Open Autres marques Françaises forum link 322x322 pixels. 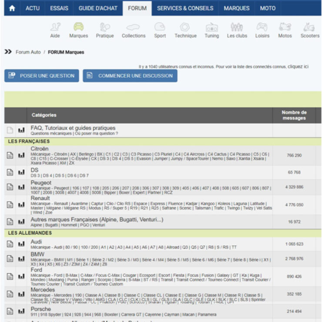pos(97,220)
